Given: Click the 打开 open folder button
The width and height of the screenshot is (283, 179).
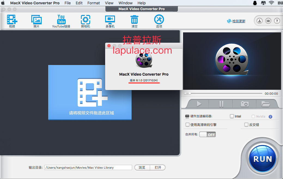Looking at the screenshot, I should 158,168.
